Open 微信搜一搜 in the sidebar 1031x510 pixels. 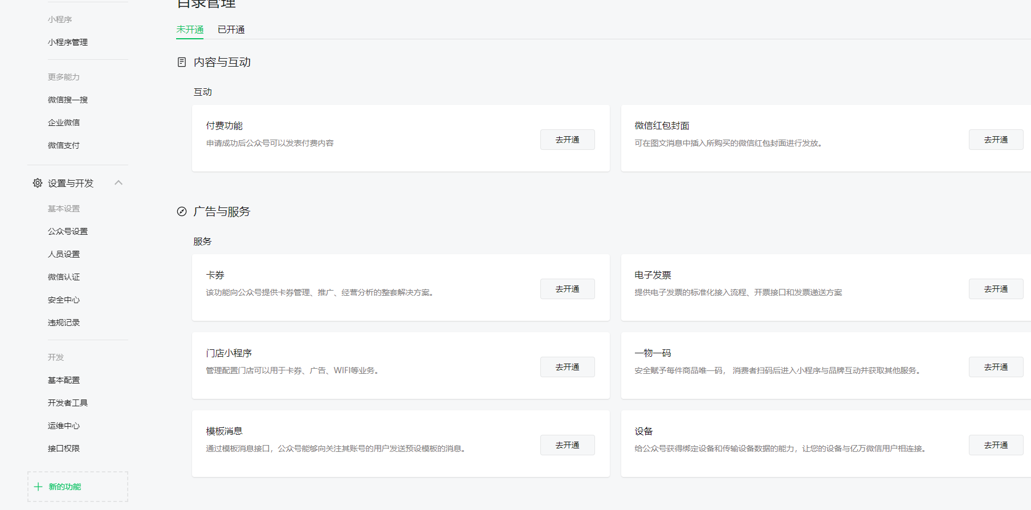(x=68, y=100)
